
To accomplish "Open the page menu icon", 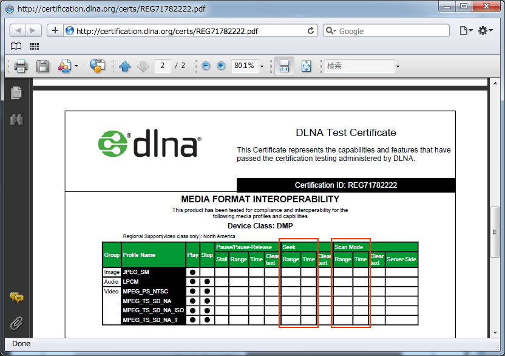I will (466, 30).
